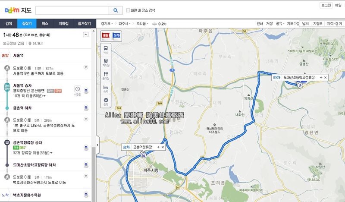Click roadview pin icon beside 금촌역 하차

click(86, 108)
